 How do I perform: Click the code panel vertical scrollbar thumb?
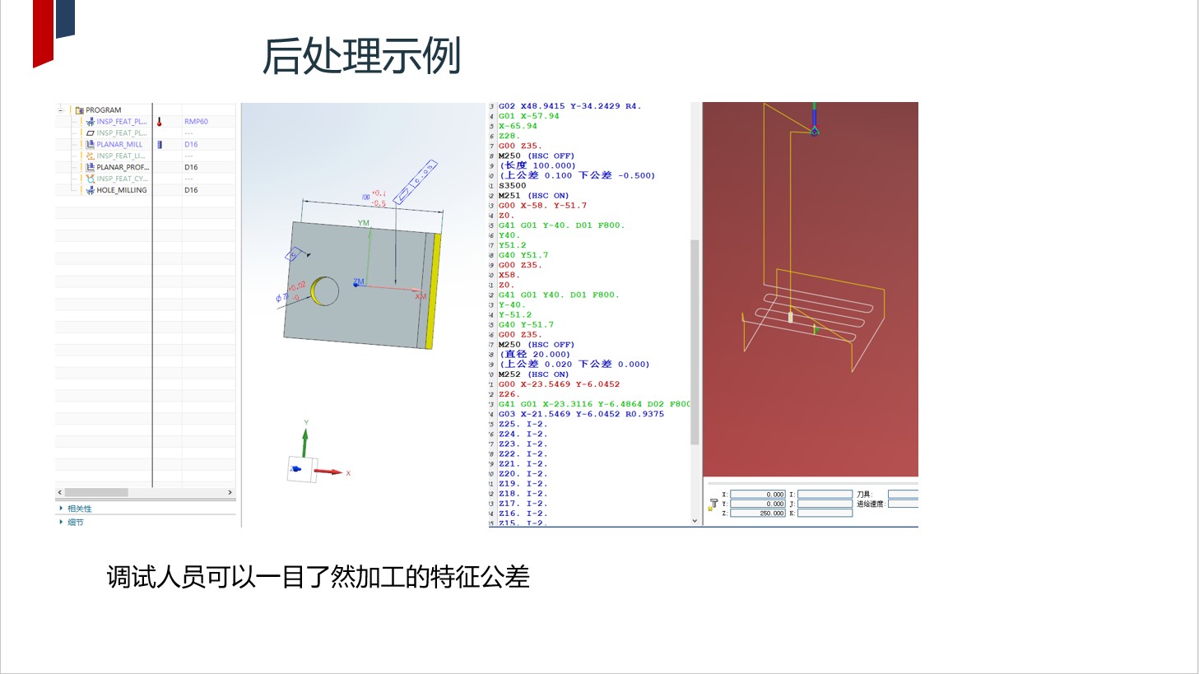695,342
